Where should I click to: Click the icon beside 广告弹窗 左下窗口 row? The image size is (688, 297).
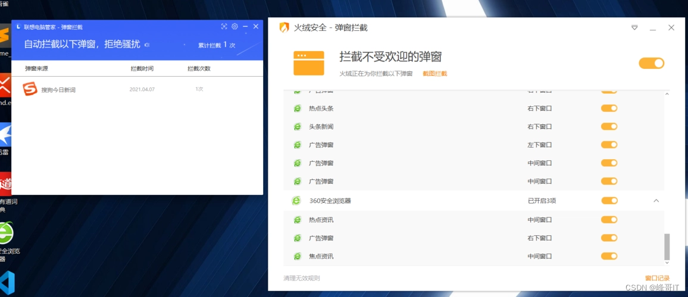[x=298, y=144]
